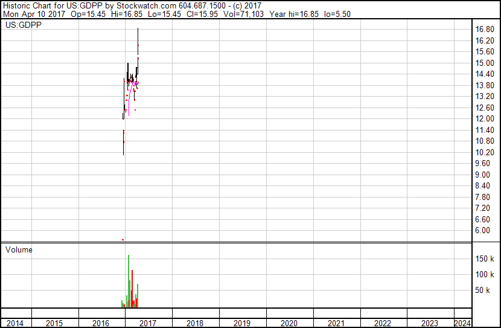Click the isolated red tick near the chart bottom
The image size is (501, 328).
(x=123, y=239)
